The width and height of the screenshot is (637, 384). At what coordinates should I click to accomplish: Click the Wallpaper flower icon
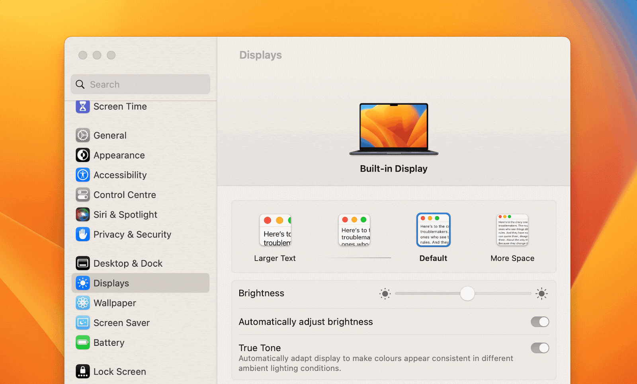[x=83, y=303]
